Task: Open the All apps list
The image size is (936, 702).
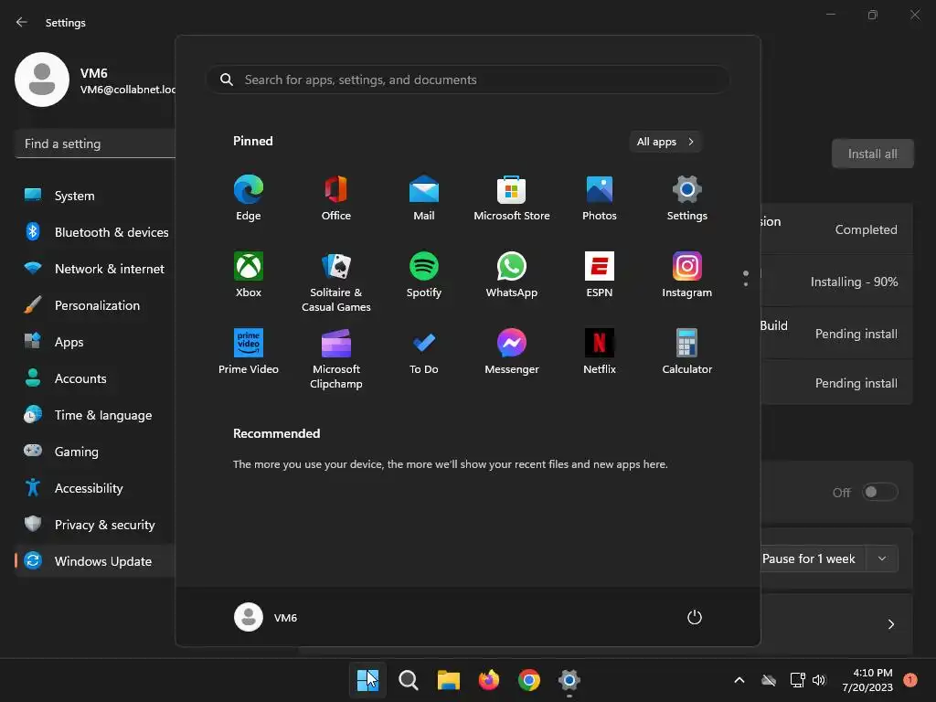Action: [x=665, y=142]
